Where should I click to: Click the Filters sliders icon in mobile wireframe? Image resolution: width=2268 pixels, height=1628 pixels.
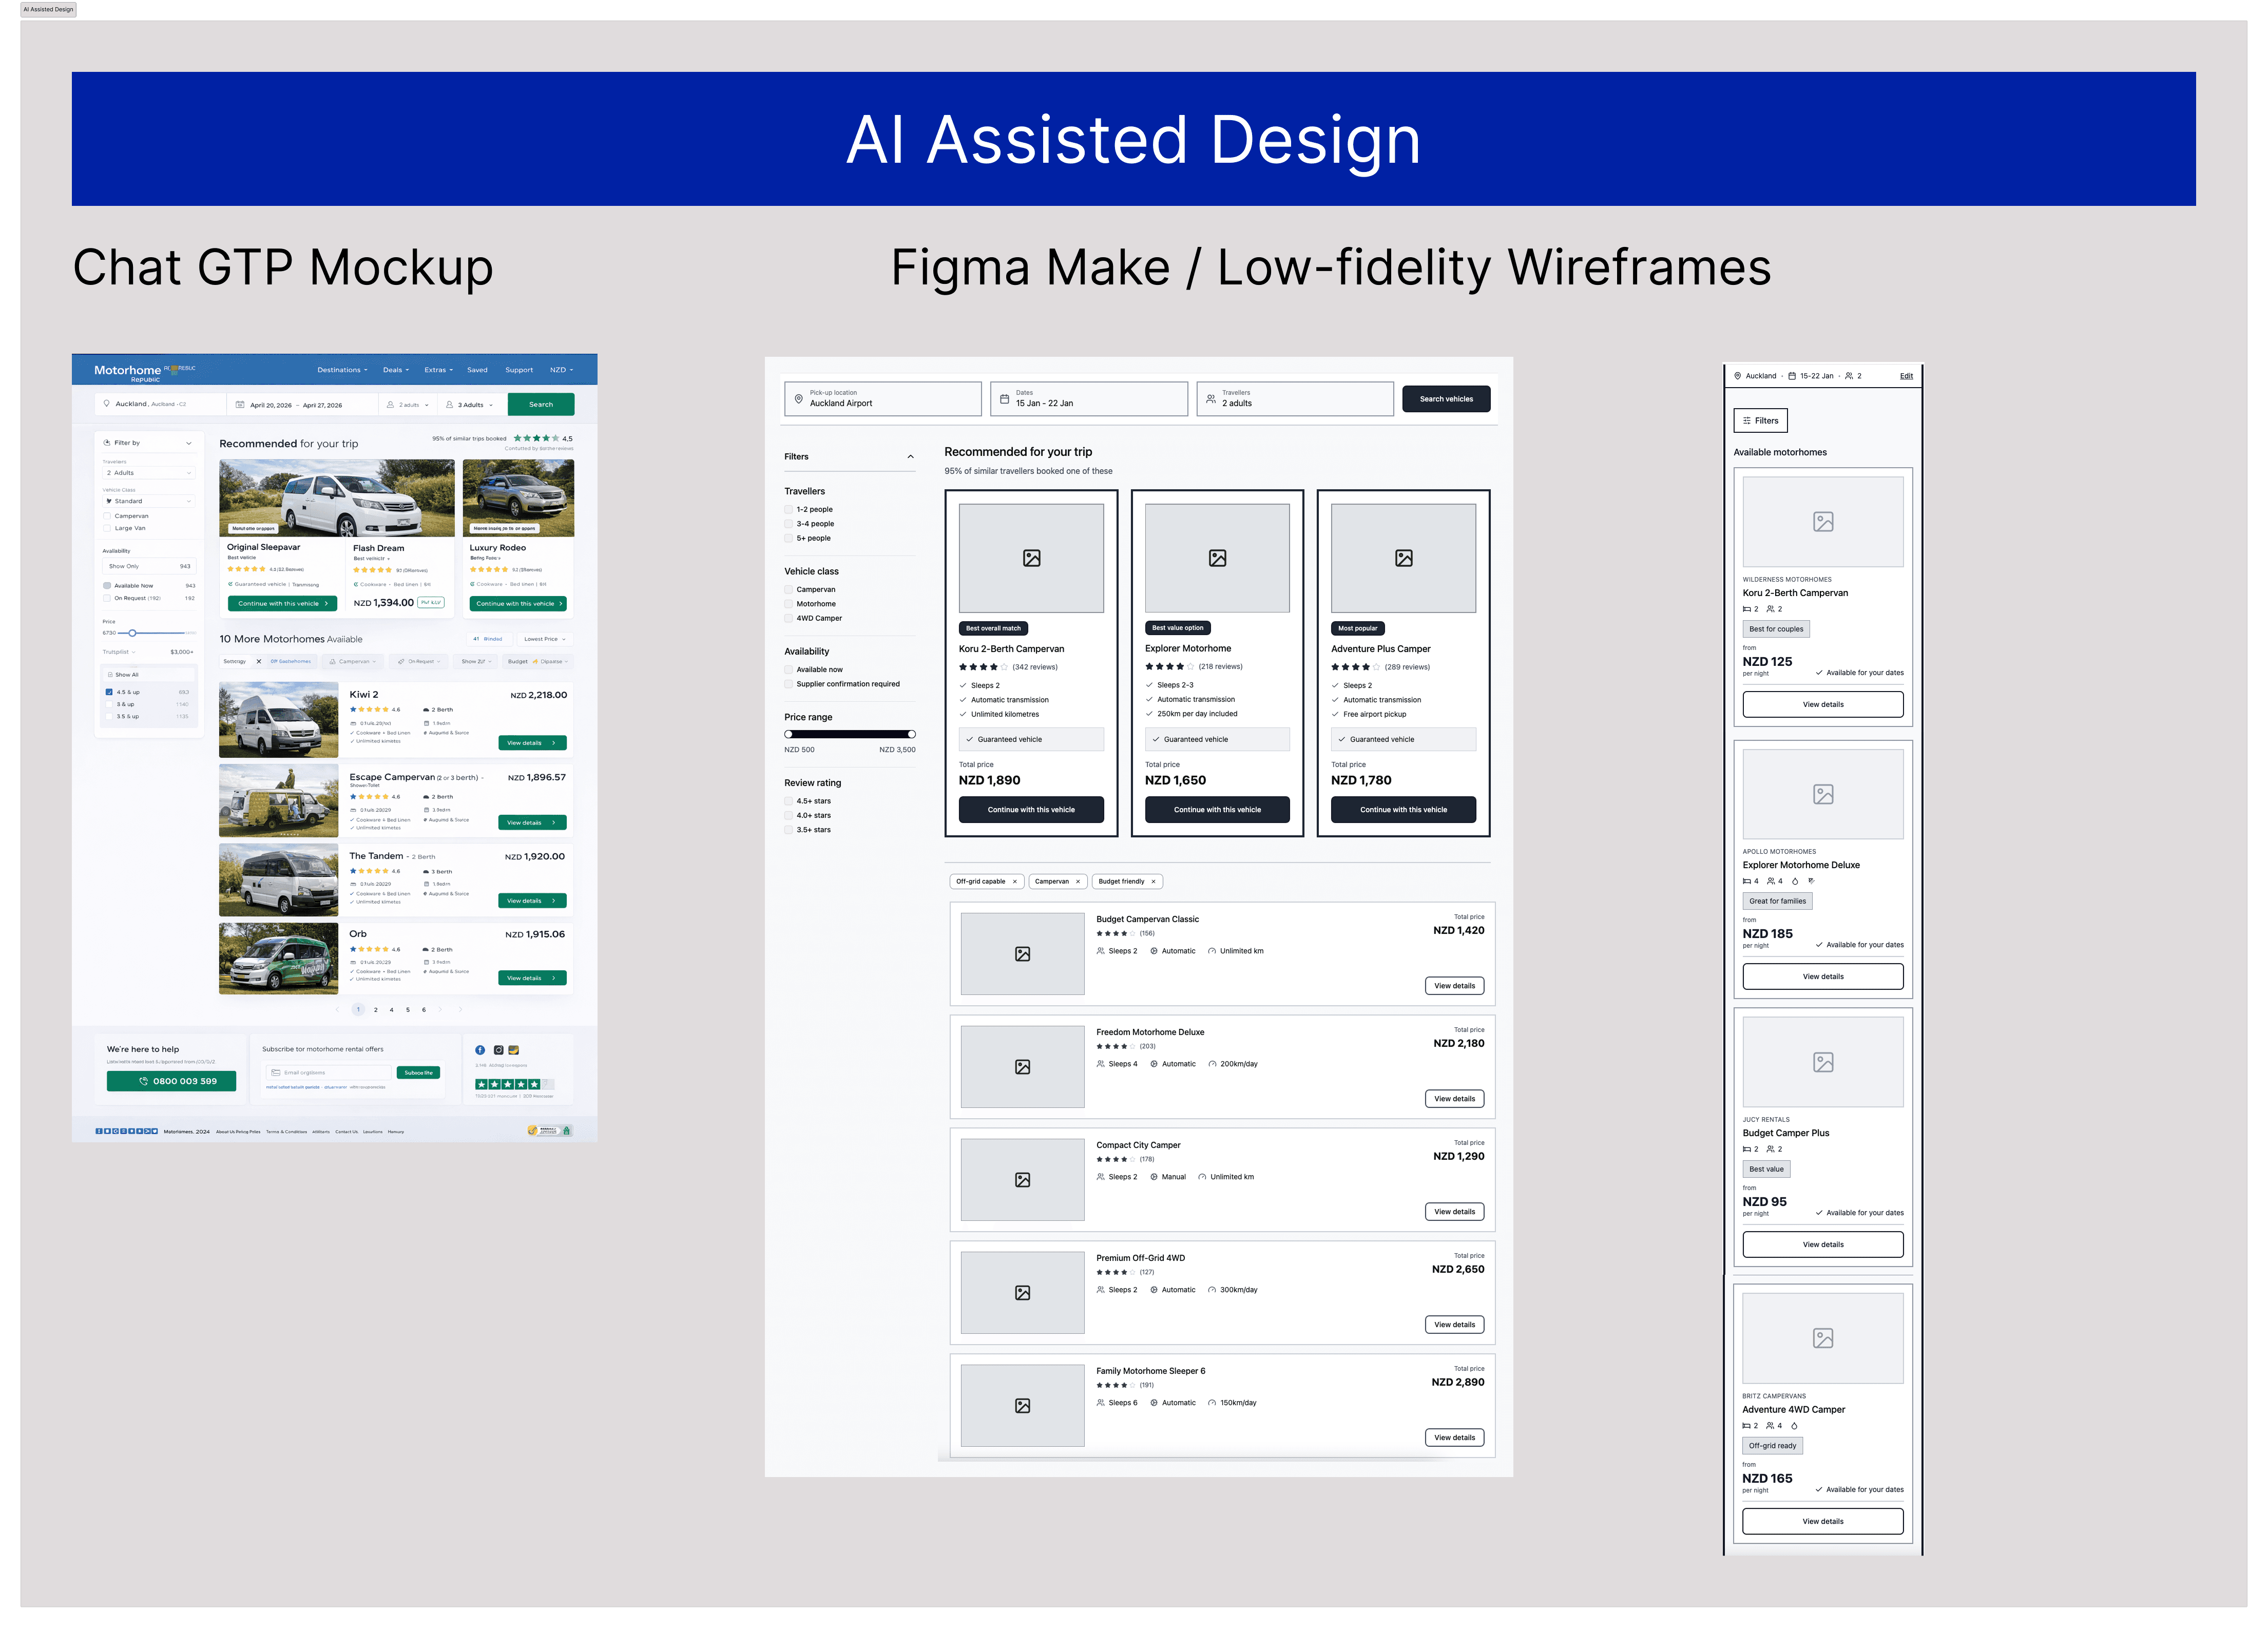1747,421
